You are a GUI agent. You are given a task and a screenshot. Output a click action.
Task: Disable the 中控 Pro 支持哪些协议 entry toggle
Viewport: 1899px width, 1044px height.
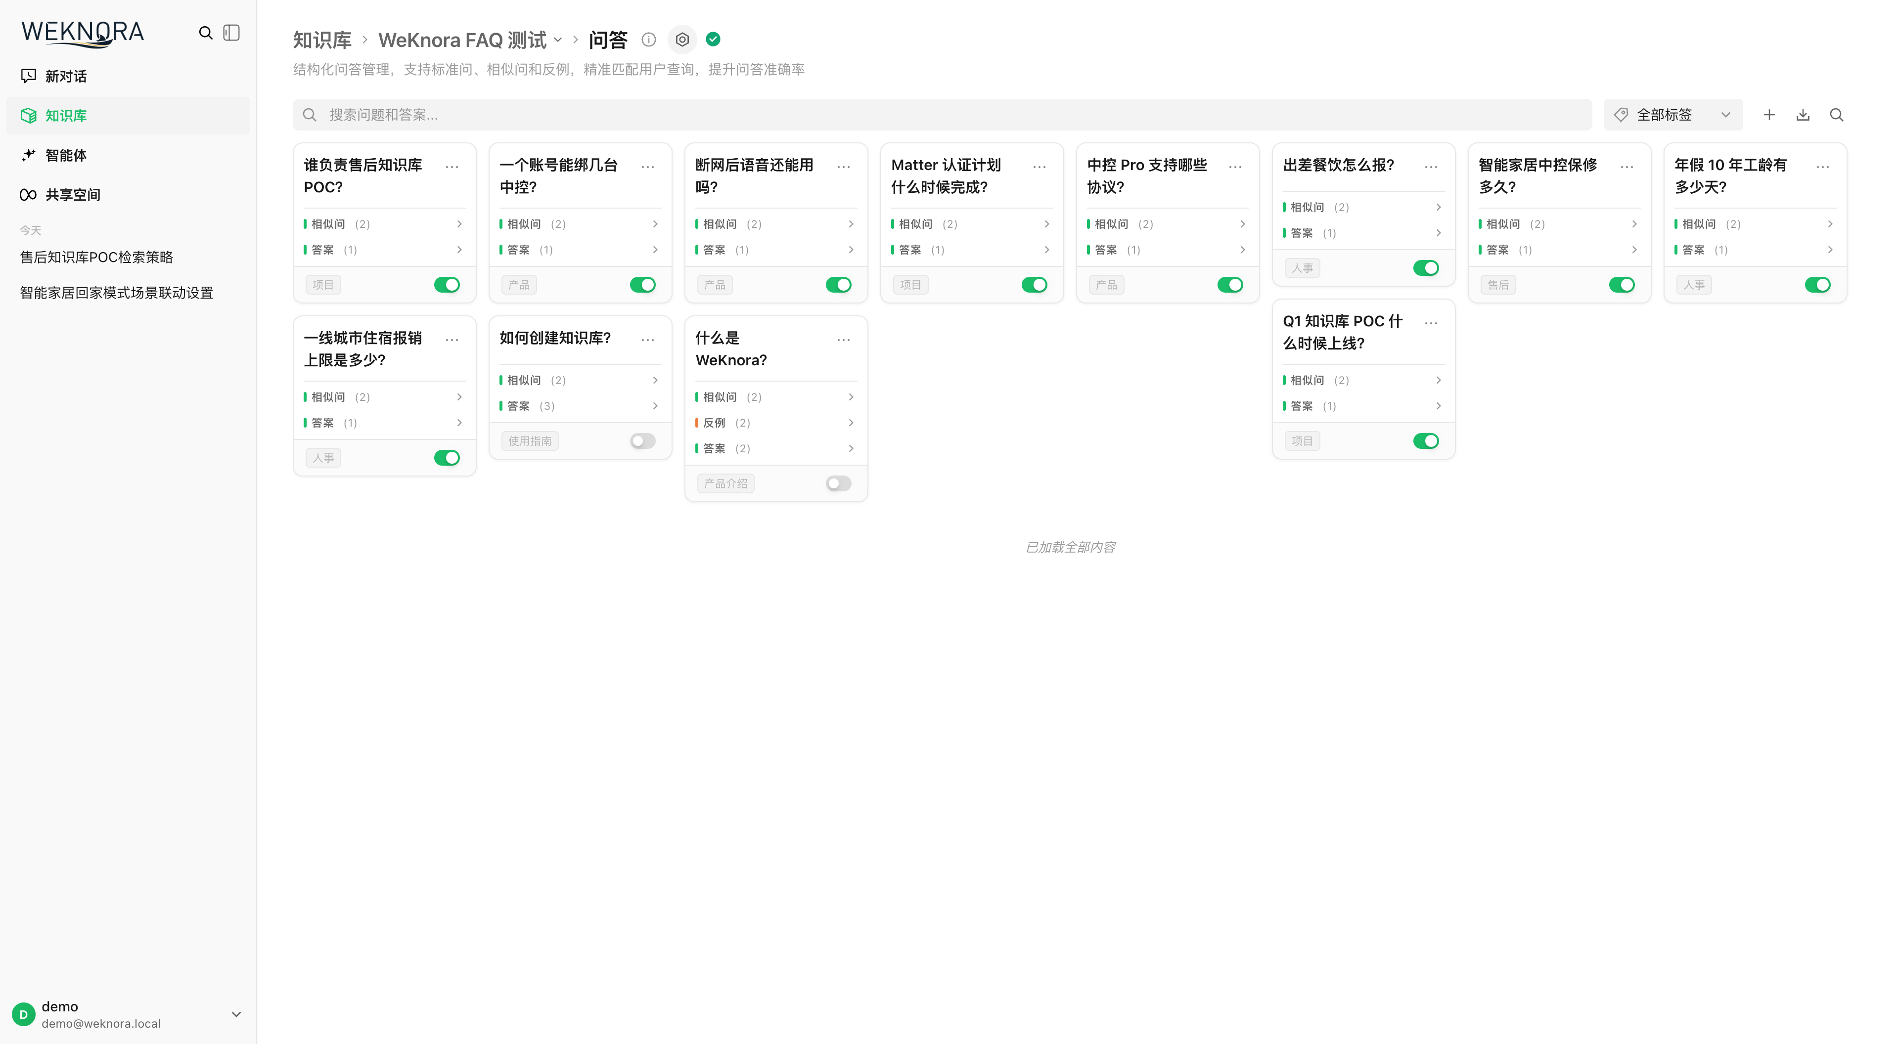click(x=1230, y=285)
